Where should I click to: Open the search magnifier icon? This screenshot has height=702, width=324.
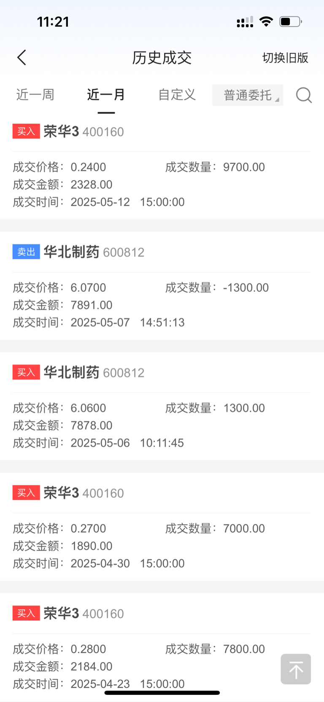304,95
